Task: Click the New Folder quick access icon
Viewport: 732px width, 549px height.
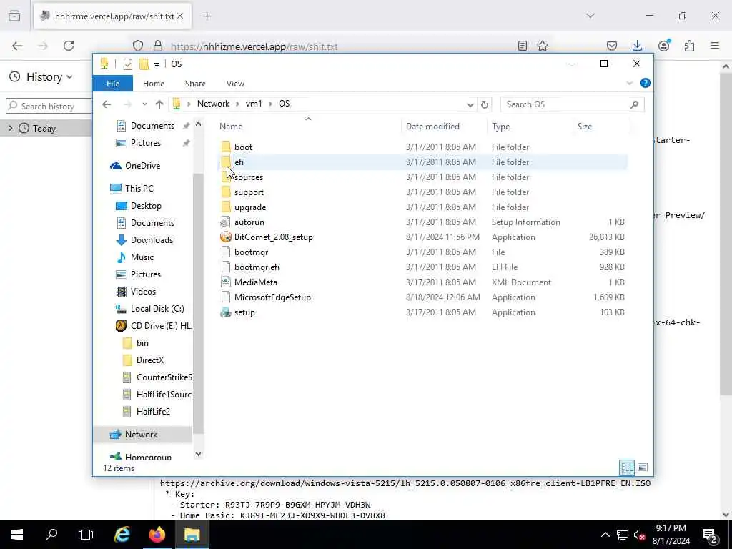Action: click(144, 64)
